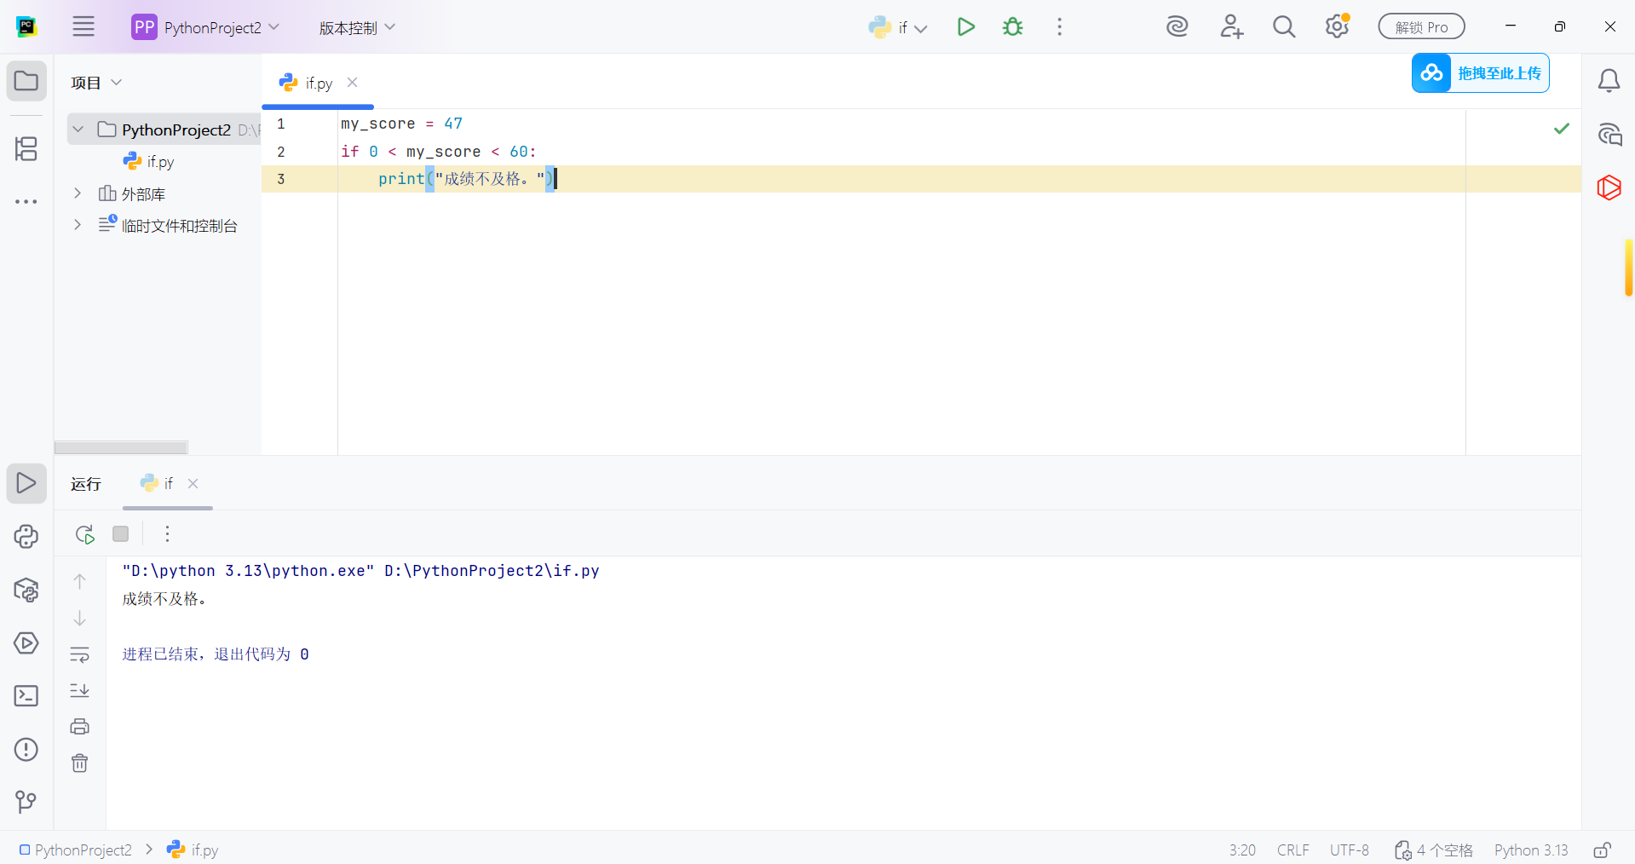Open Search Everywhere magnifier
Screen dimensions: 1635x864
(1284, 26)
